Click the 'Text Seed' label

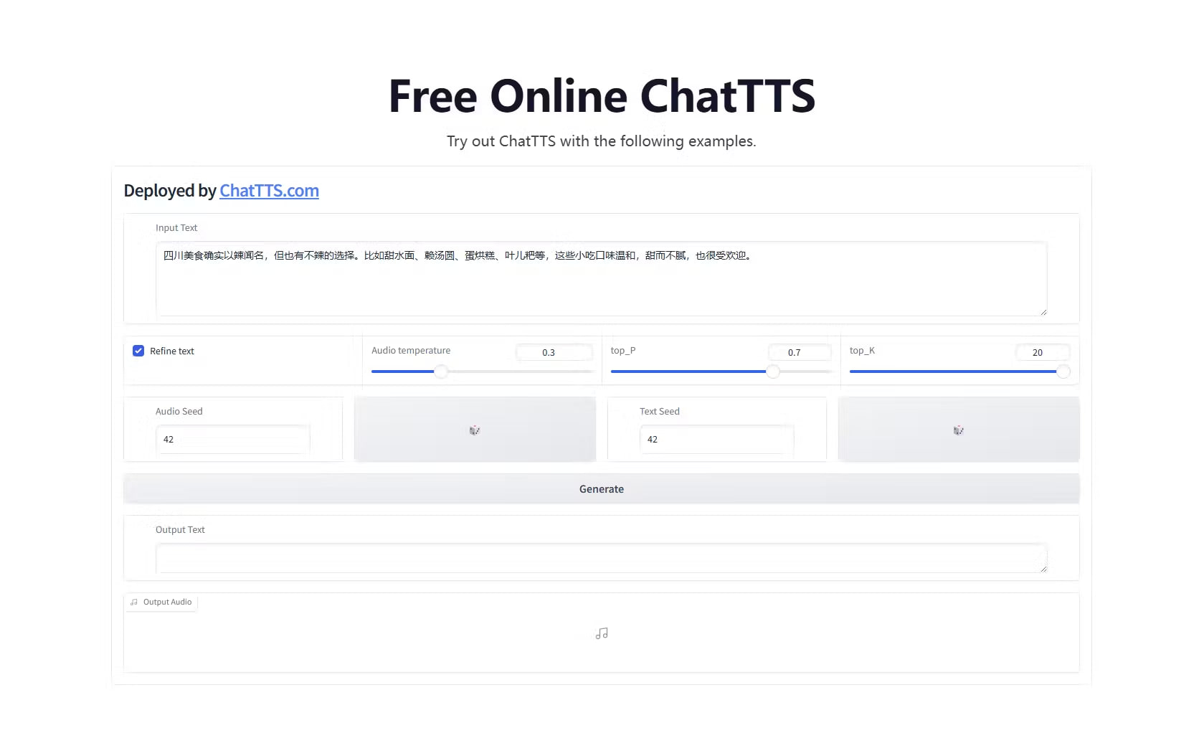[x=660, y=411]
